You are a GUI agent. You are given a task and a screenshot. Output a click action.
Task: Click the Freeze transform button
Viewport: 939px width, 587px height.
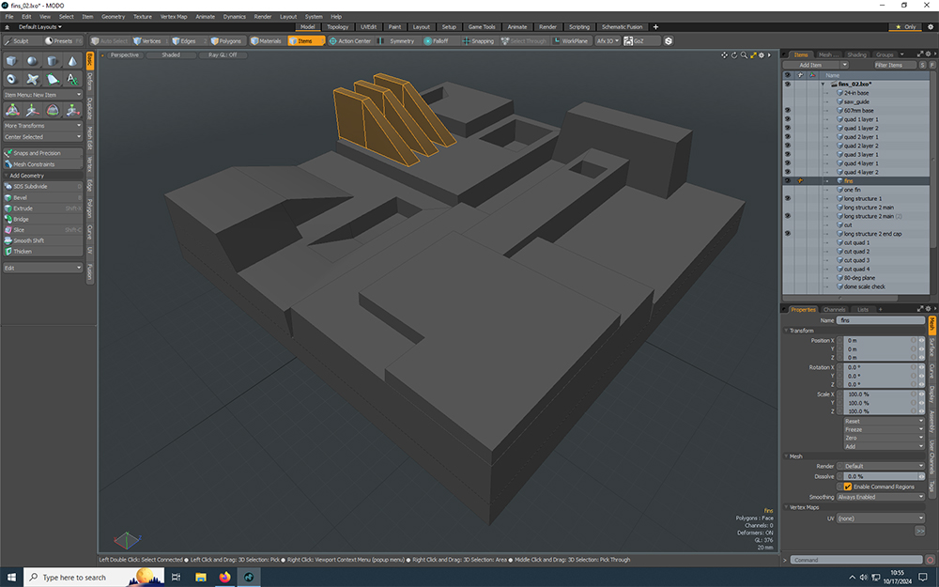pyautogui.click(x=884, y=429)
